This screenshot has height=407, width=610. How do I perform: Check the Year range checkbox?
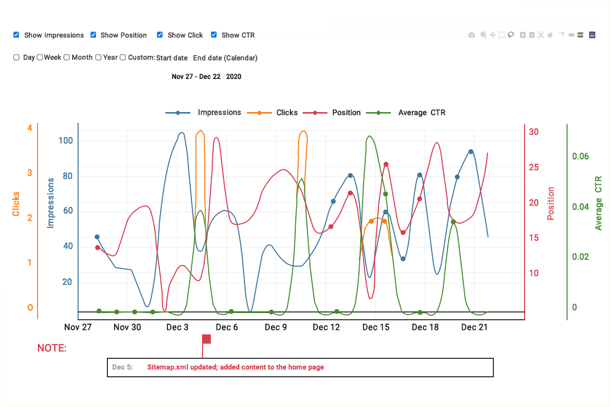[x=98, y=57]
